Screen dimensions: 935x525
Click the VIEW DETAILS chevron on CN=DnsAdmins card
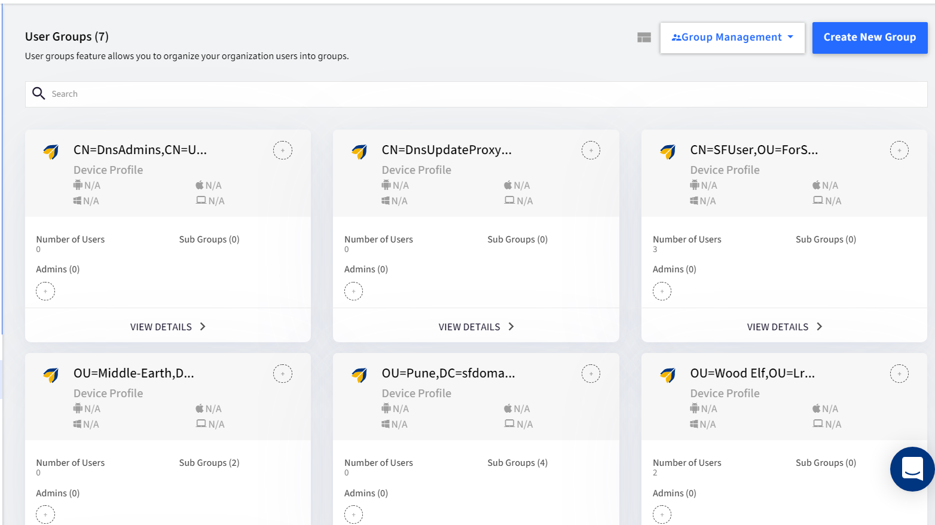click(x=203, y=327)
